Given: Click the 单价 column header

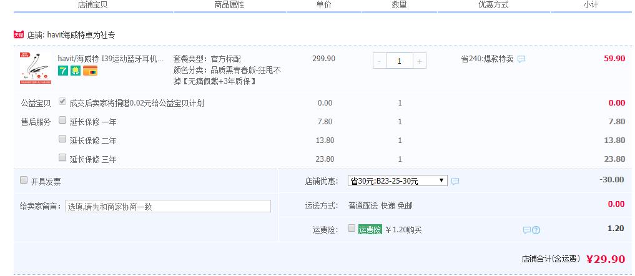Looking at the screenshot, I should tap(323, 5).
